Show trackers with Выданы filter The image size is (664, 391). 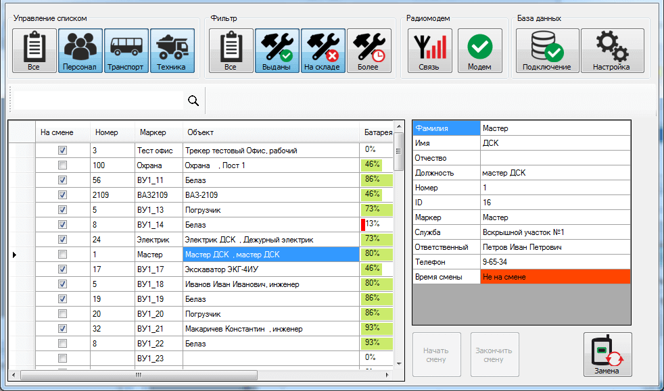[277, 51]
